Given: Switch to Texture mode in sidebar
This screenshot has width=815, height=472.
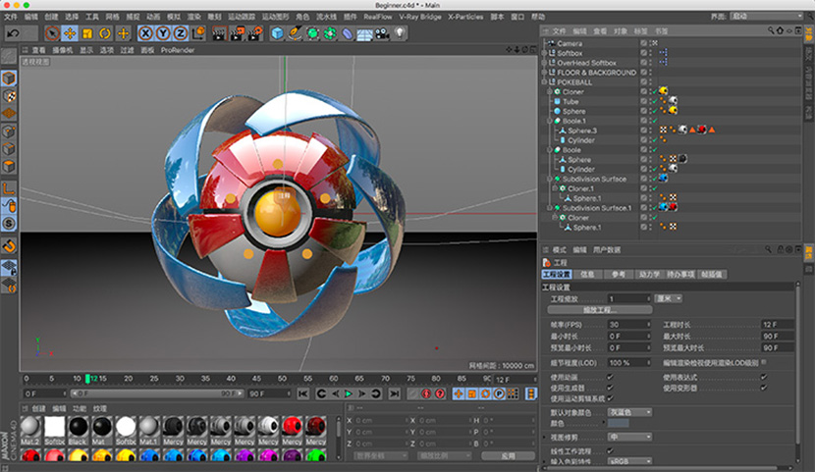Looking at the screenshot, I should pos(9,96).
